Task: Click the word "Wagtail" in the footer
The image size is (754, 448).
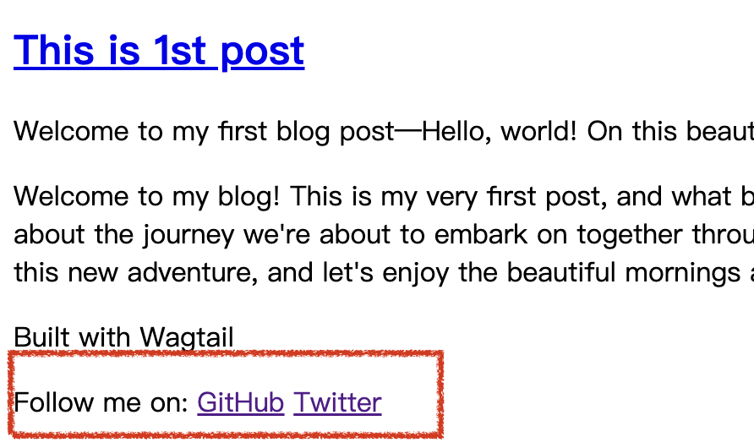Action: coord(187,337)
